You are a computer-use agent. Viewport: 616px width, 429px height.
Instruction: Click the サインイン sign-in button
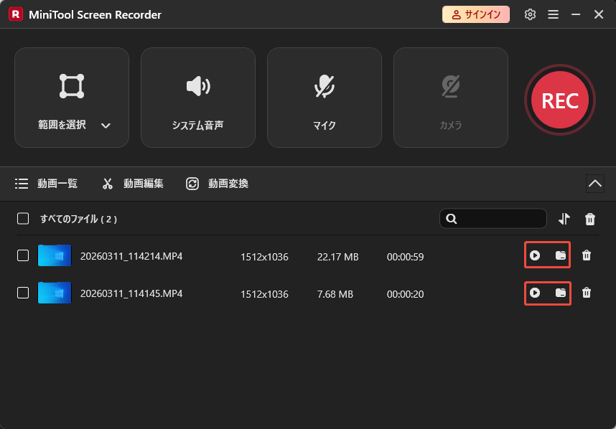(x=475, y=14)
